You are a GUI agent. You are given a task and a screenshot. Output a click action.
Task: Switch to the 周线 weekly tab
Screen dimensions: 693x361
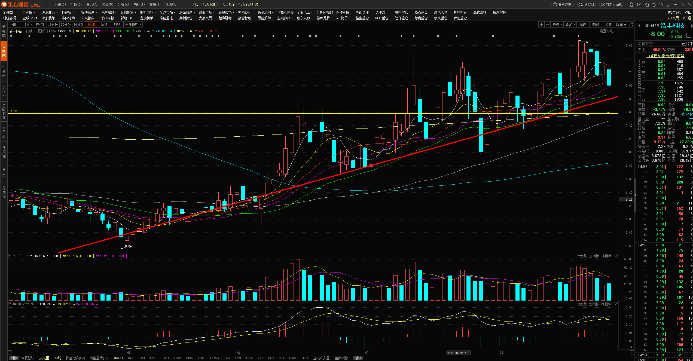click(104, 25)
